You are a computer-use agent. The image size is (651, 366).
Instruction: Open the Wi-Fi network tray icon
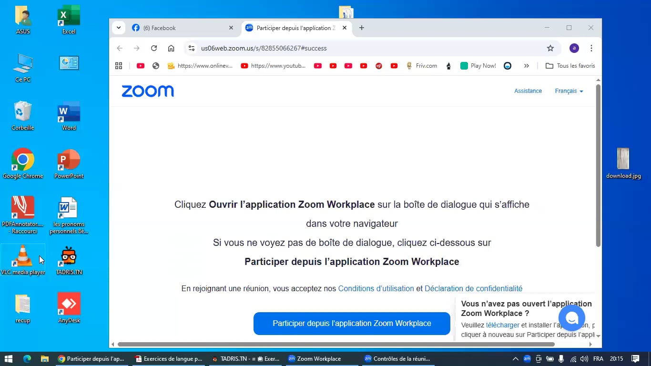point(573,359)
